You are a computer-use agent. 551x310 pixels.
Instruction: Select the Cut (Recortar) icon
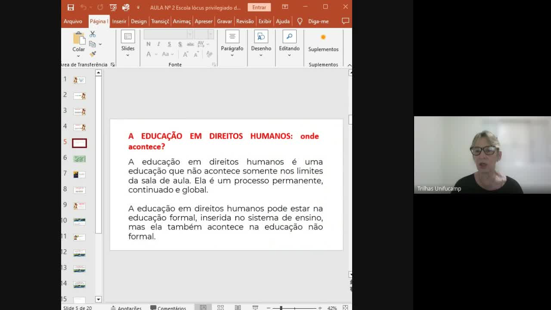click(x=93, y=34)
